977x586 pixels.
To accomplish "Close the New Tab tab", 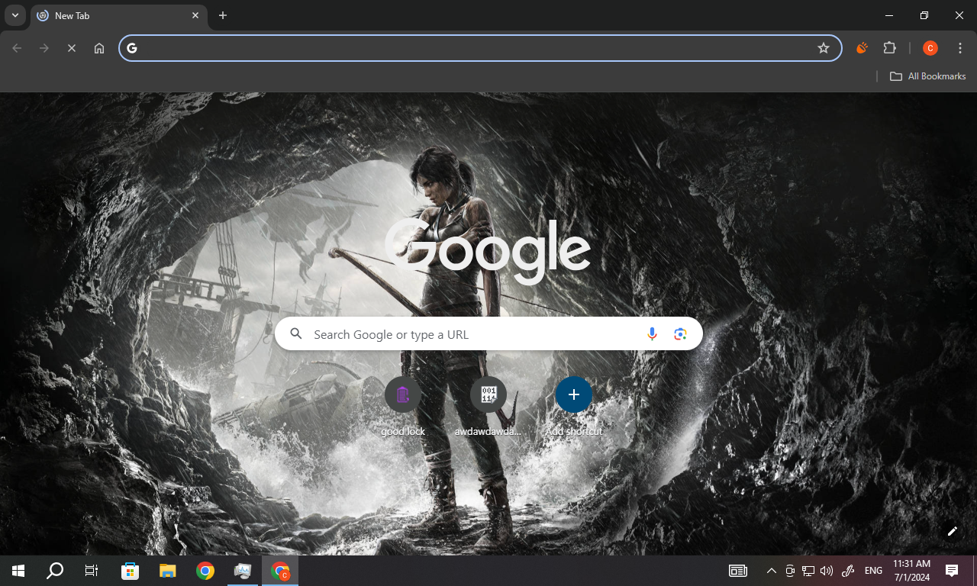I will point(195,15).
